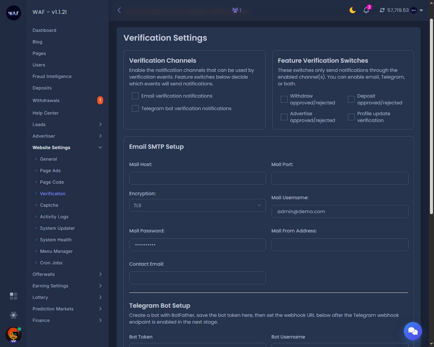Image resolution: width=434 pixels, height=347 pixels.
Task: Open Cron Jobs
Action: pyautogui.click(x=51, y=263)
